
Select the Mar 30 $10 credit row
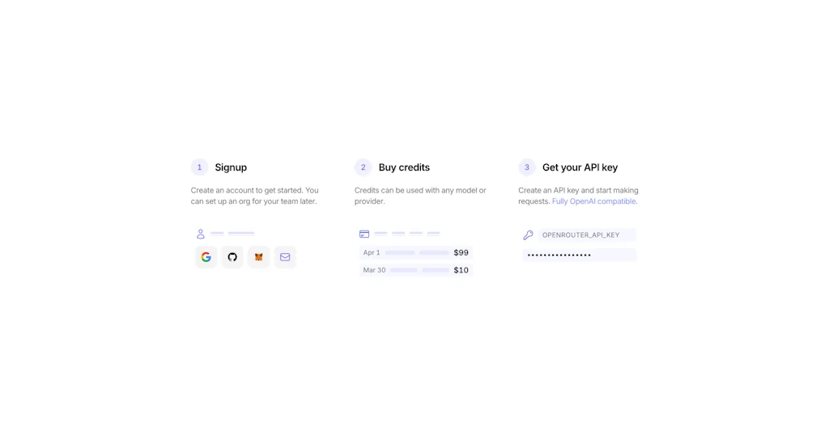pyautogui.click(x=415, y=270)
